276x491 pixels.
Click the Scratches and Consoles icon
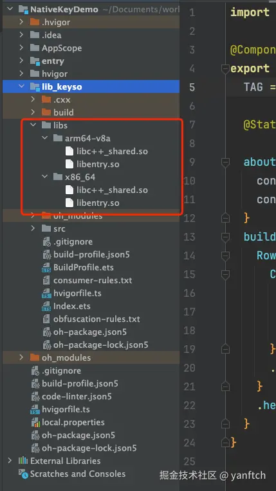pos(23,474)
